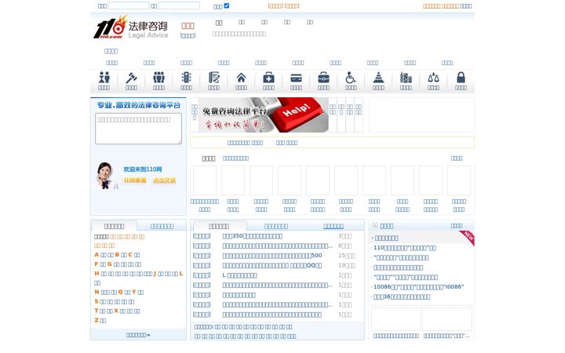Viewport: 565px width, 353px height.
Task: Click the orange letter G in region list
Action: coord(110,264)
